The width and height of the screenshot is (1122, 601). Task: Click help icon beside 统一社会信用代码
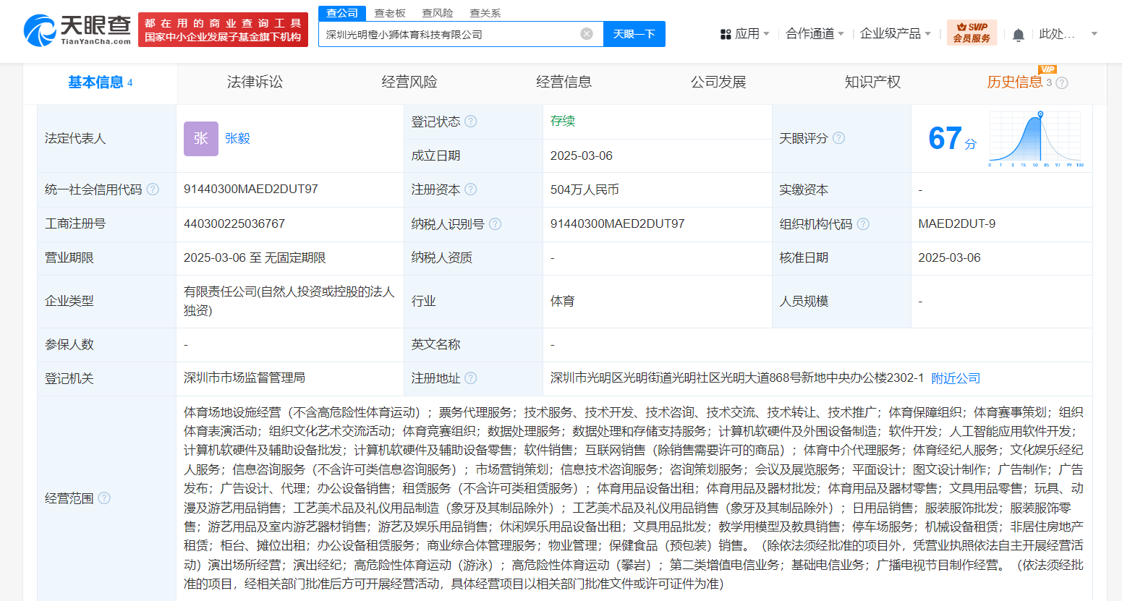[x=153, y=189]
